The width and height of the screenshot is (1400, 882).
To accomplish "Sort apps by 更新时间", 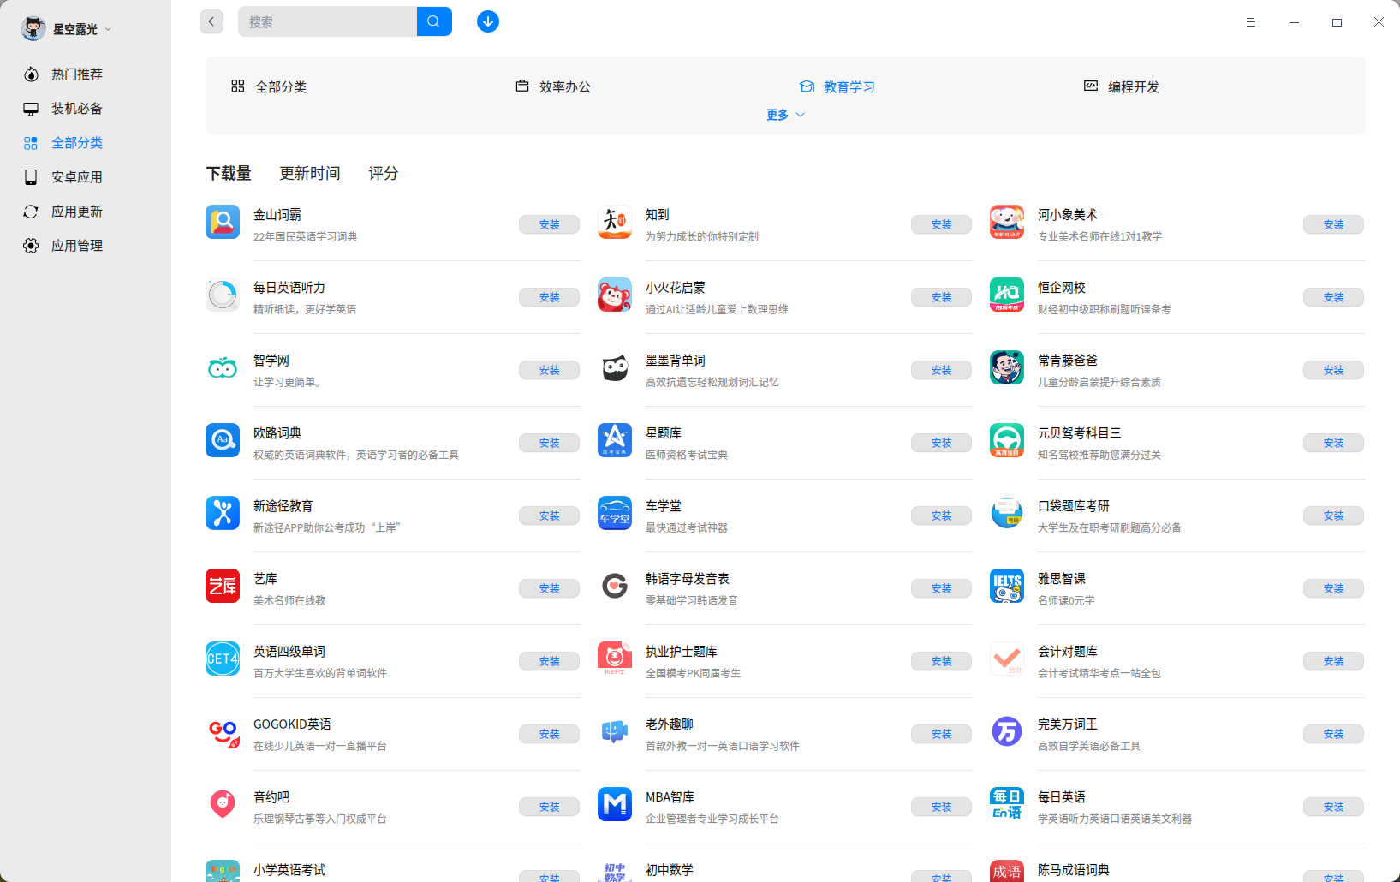I will (x=310, y=173).
